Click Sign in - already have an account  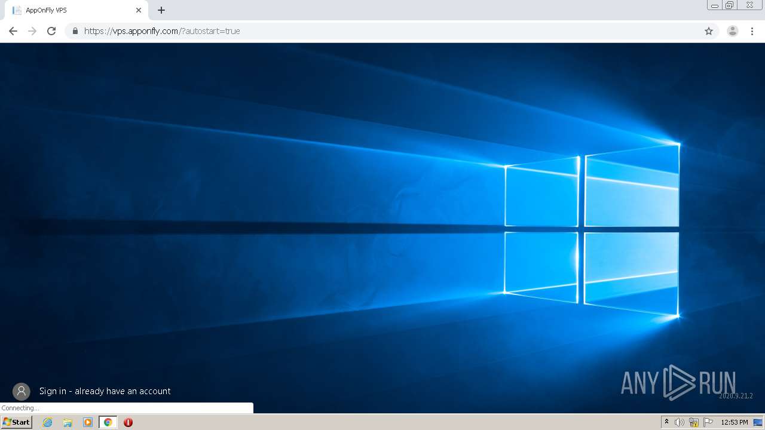(105, 391)
